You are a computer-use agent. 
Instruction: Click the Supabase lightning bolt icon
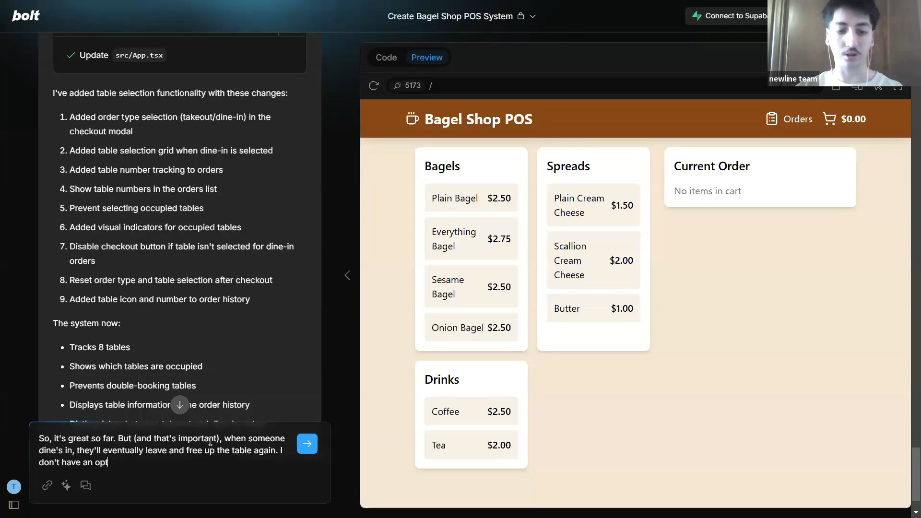(697, 16)
